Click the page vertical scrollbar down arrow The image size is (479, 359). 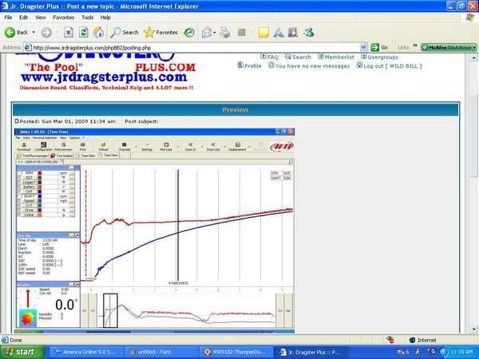coord(473,329)
